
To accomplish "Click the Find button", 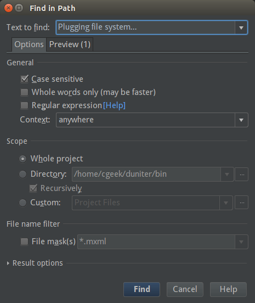I will point(141,289).
